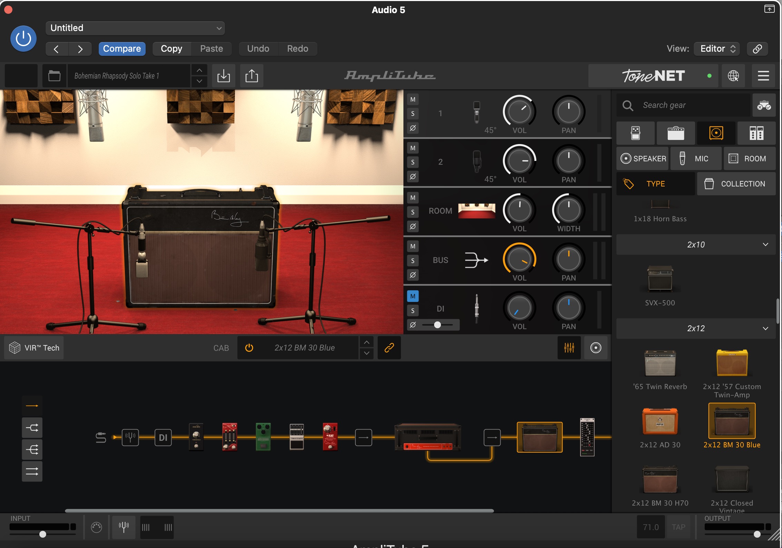The width and height of the screenshot is (782, 548).
Task: Select previous cabinet with CAB up arrow
Action: pyautogui.click(x=366, y=343)
